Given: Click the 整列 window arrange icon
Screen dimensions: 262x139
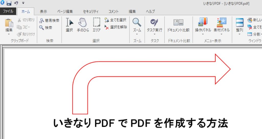Looking at the screenshot, I should (x=239, y=22).
